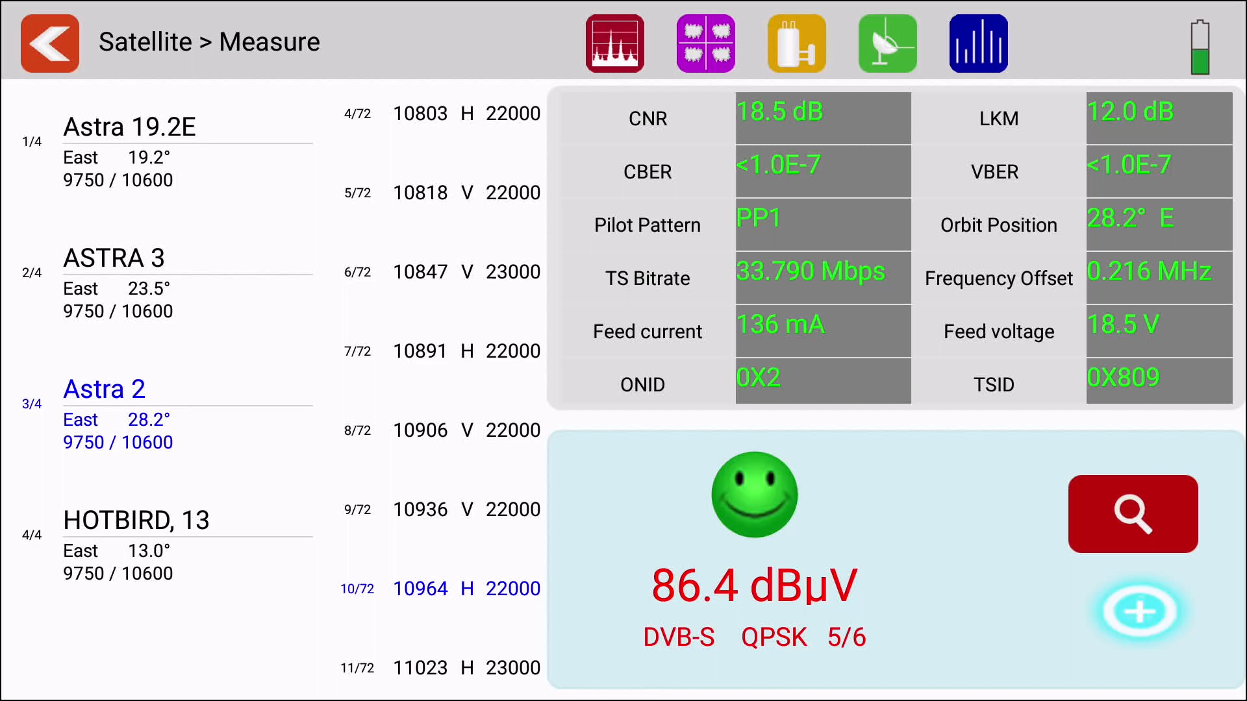Select transponder 11023 H 23000
Screen dimensions: 1247x701
click(x=466, y=667)
